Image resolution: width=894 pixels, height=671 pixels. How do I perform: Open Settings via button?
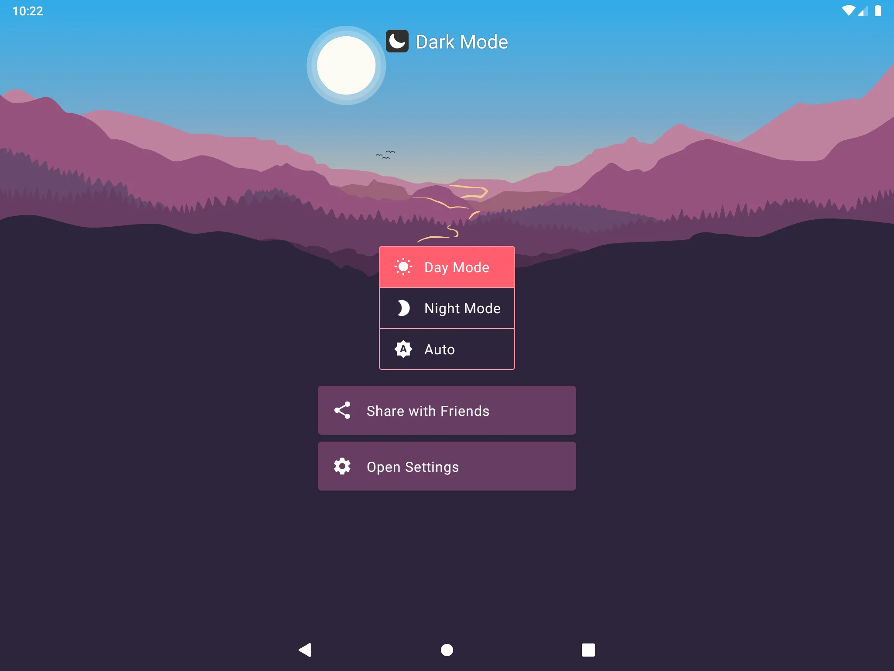pos(447,466)
